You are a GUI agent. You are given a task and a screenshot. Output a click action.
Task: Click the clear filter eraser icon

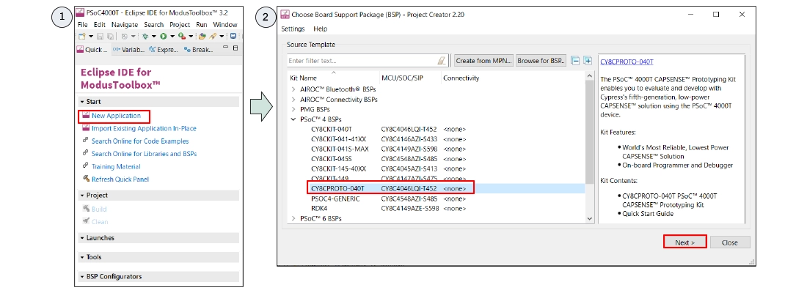(x=442, y=61)
